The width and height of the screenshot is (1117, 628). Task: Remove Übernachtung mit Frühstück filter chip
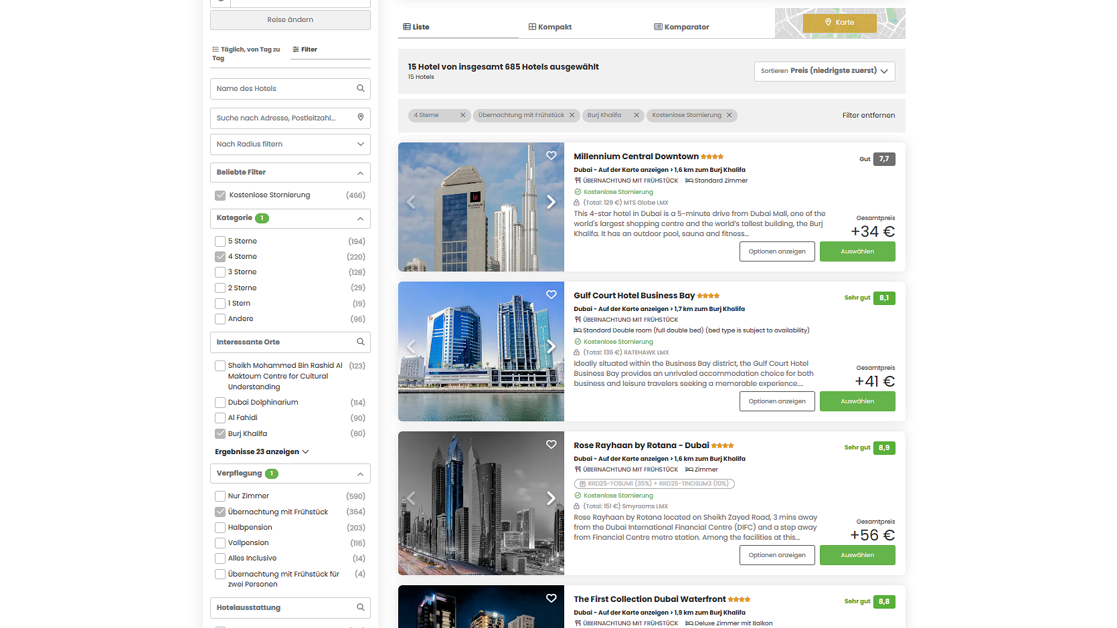[x=572, y=115]
